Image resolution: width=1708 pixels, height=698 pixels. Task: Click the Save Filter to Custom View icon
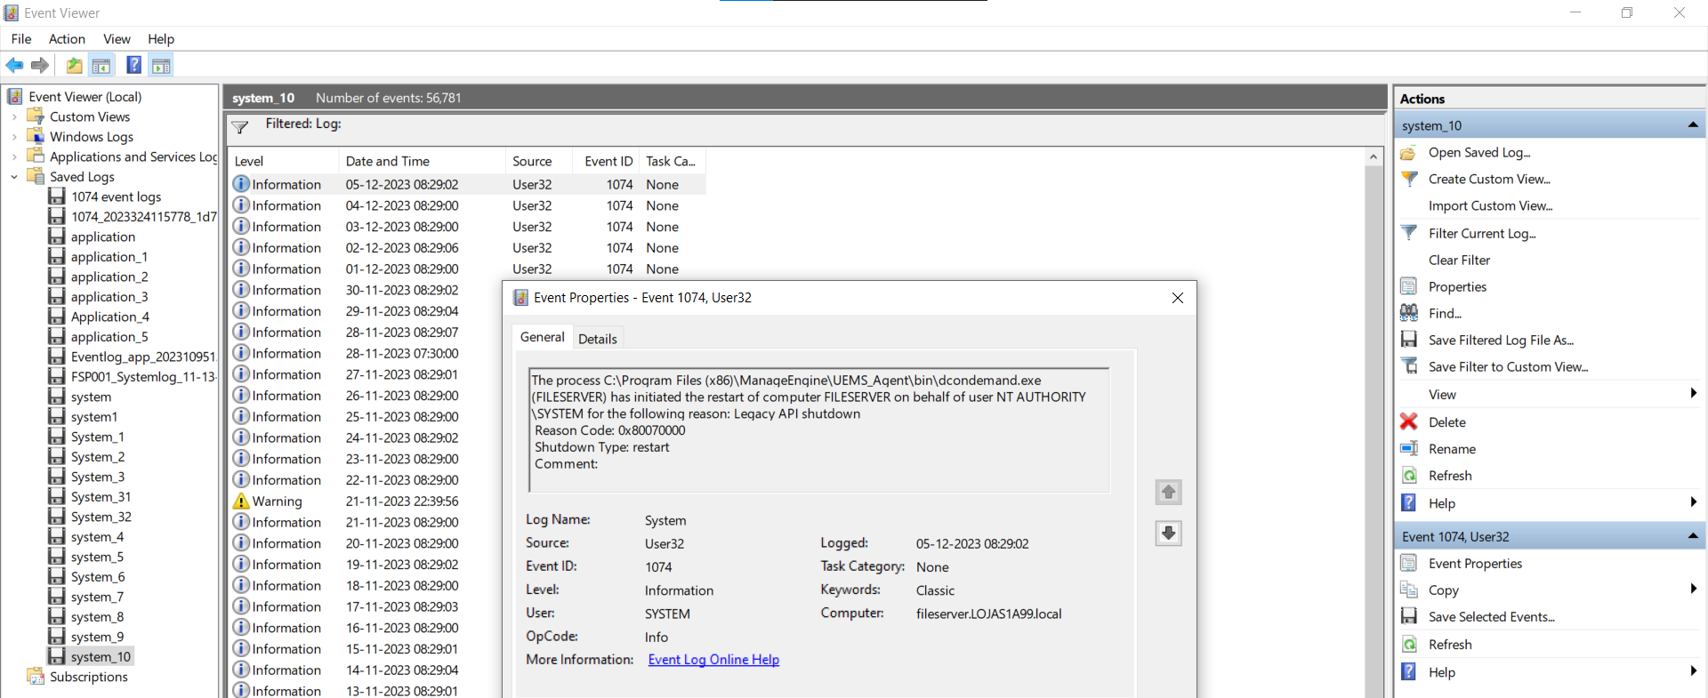[1409, 366]
